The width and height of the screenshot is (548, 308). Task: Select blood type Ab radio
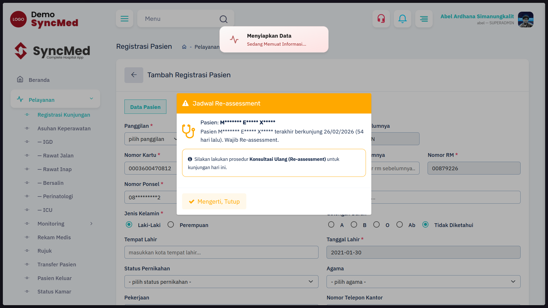click(400, 225)
